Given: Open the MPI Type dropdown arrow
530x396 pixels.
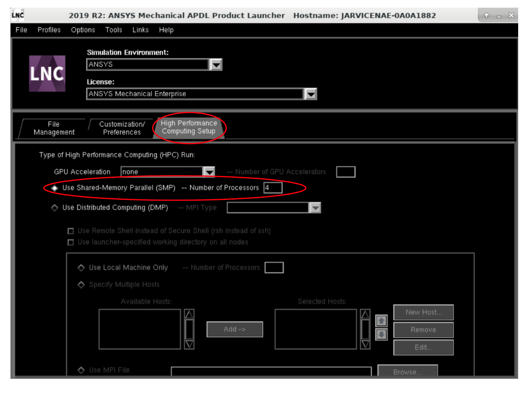Looking at the screenshot, I should [x=315, y=208].
